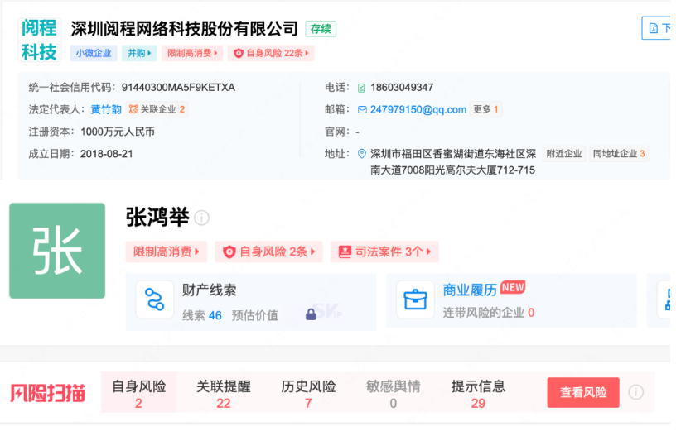Open the 历史风险 tab
Image resolution: width=681 pixels, height=436 pixels.
pyautogui.click(x=308, y=393)
